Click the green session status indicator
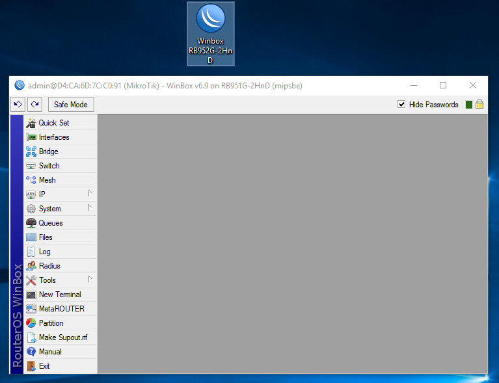The image size is (499, 383). coord(469,105)
